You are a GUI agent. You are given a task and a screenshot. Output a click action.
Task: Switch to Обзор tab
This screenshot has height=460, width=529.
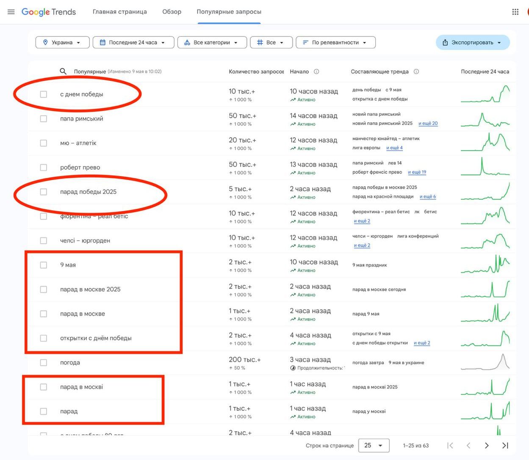coord(172,12)
